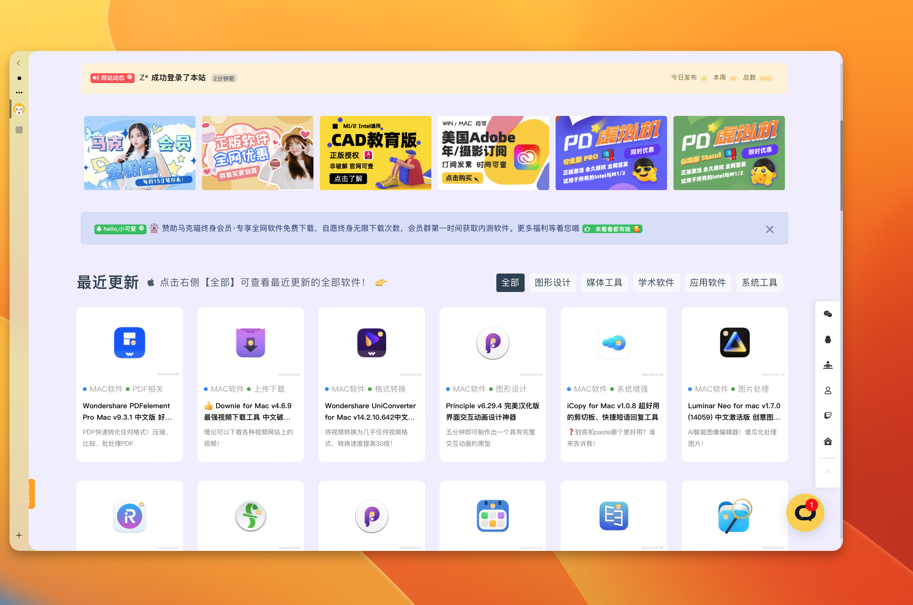913x605 pixels.
Task: Open the user profile icon in sidebar
Action: (828, 390)
